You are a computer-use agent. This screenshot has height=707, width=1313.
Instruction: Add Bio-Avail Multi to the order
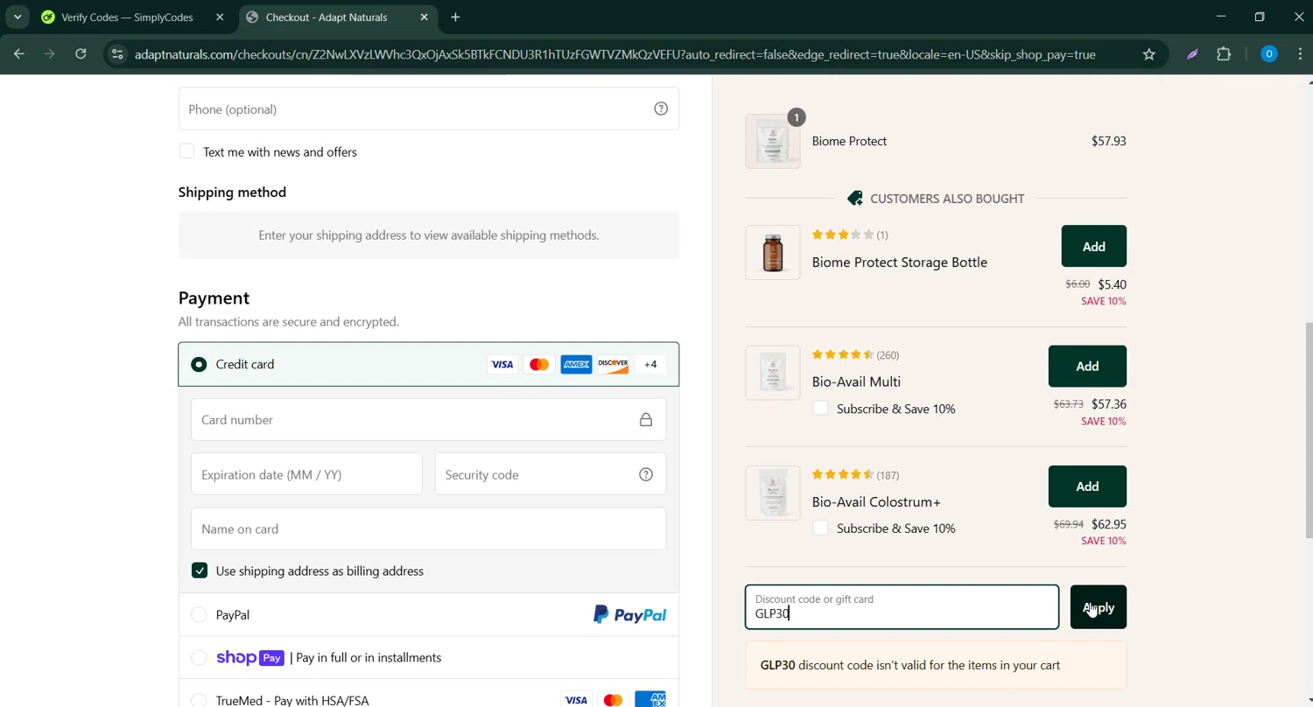1087,367
